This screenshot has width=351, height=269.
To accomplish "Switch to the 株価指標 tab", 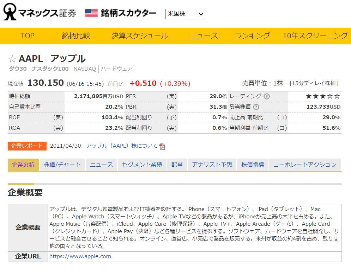I will point(253,165).
